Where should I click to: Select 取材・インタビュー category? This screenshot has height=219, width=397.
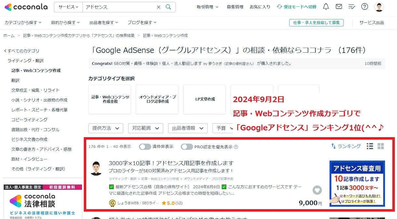click(x=29, y=159)
